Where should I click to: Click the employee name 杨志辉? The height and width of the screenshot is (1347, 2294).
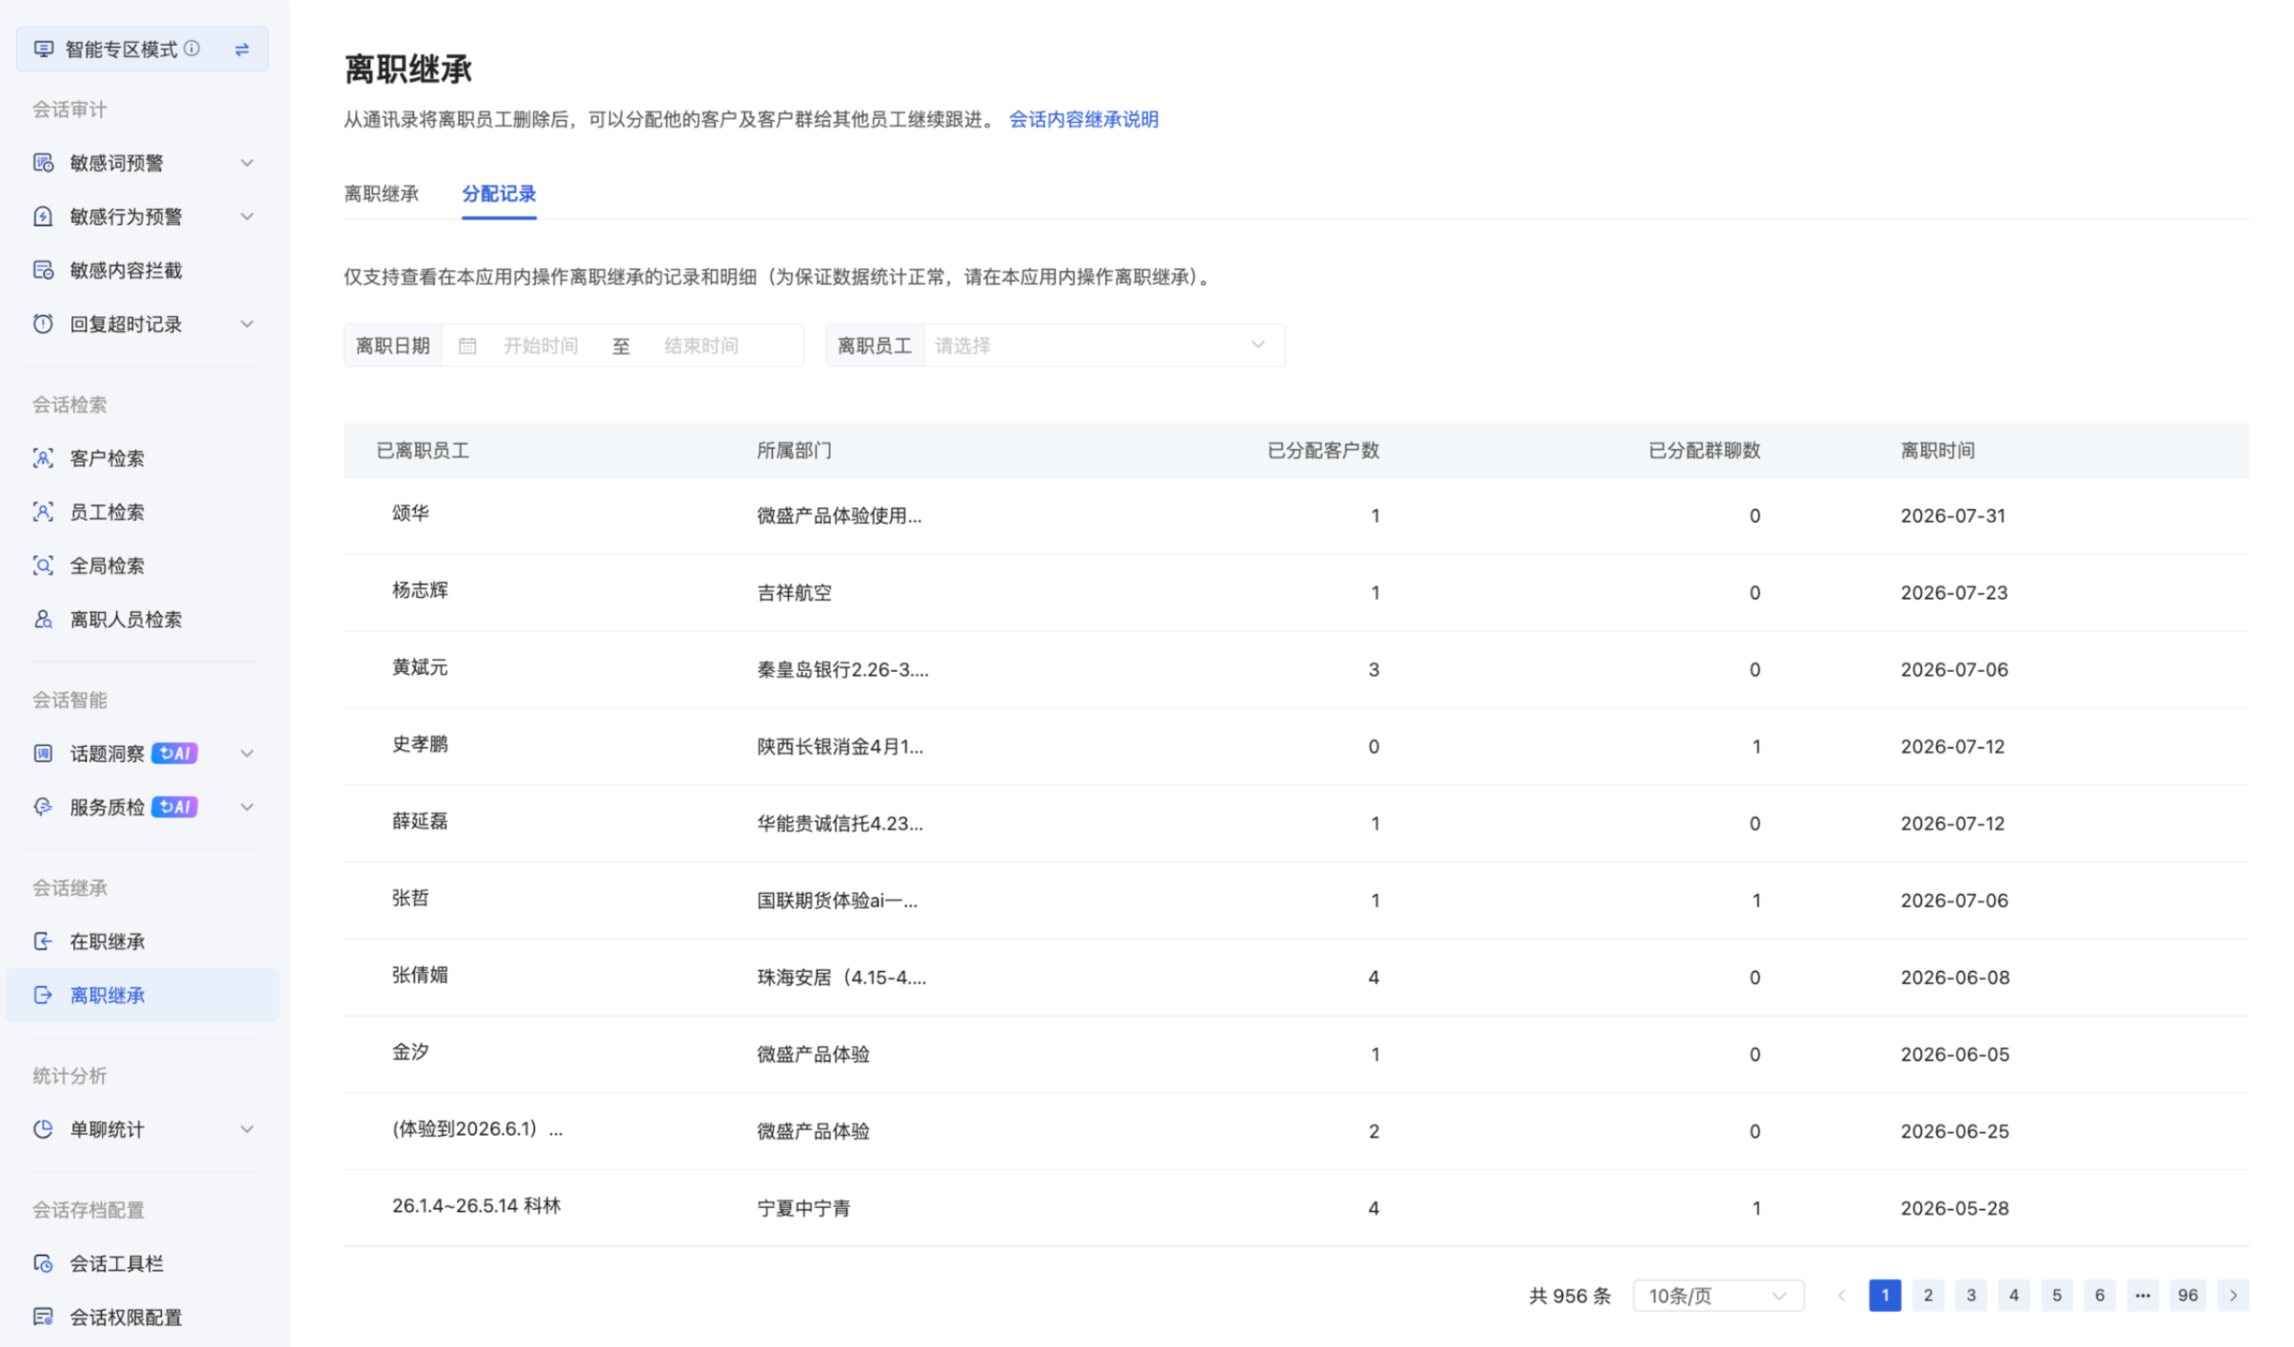pyautogui.click(x=420, y=590)
